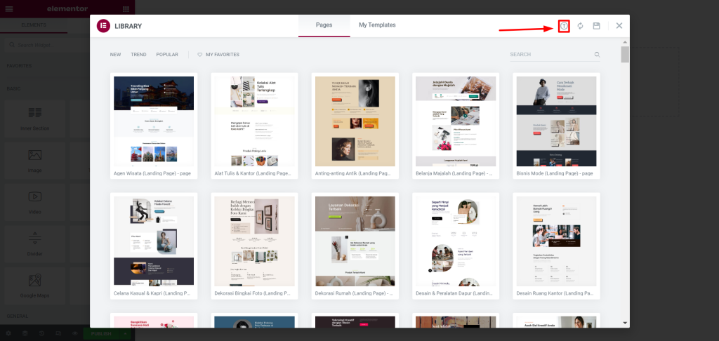The height and width of the screenshot is (341, 719).
Task: Select the Image widget
Action: (35, 161)
